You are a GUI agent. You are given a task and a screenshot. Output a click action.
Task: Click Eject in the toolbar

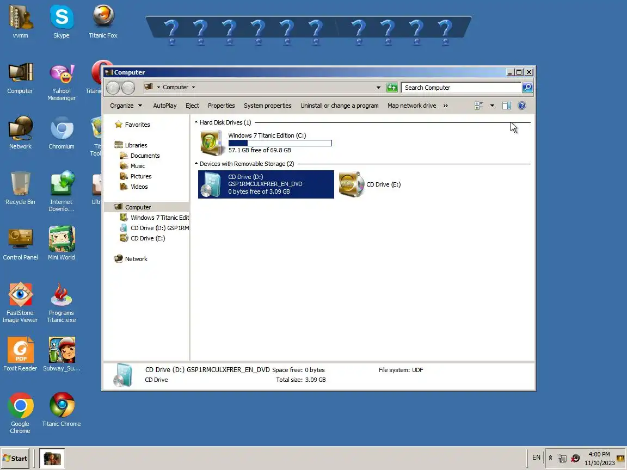coord(192,106)
